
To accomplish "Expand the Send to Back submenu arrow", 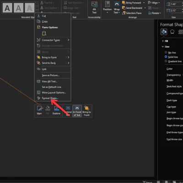I will [68, 63].
